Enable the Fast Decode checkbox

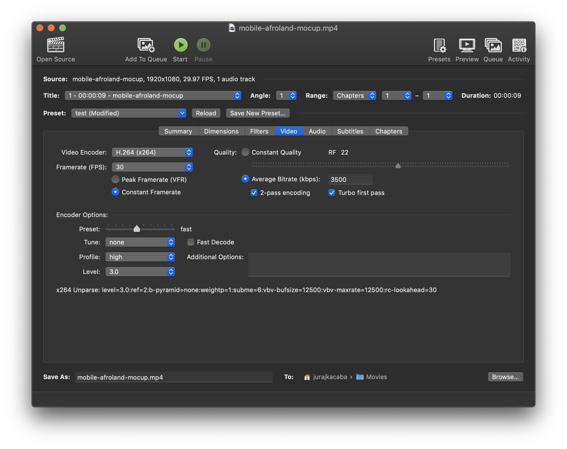tap(191, 242)
